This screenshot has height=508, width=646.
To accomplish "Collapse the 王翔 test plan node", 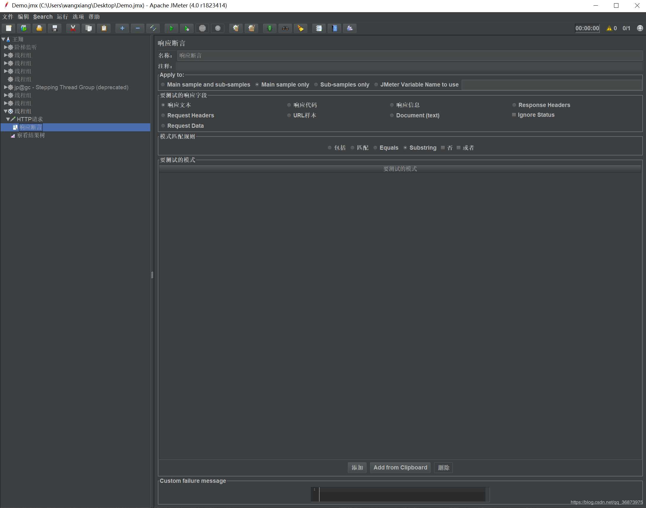I will 3,39.
